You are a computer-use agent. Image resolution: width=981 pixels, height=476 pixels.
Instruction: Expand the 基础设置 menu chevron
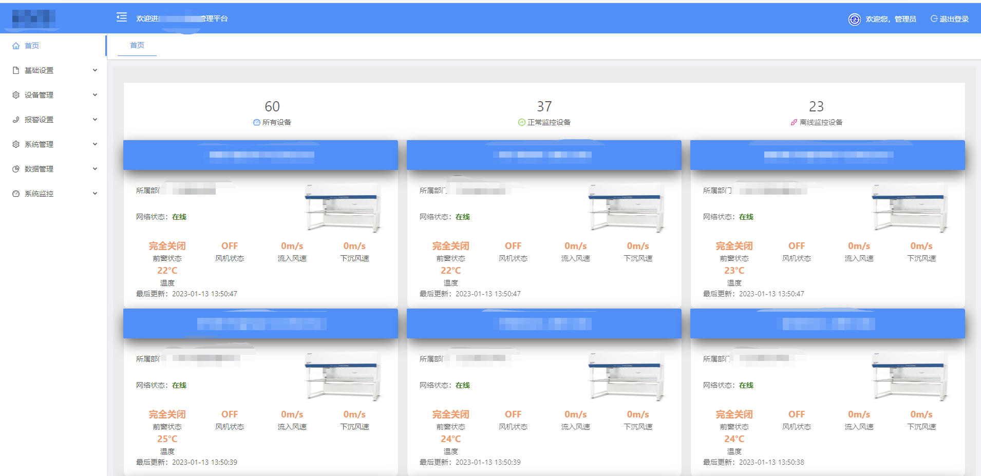pyautogui.click(x=95, y=70)
